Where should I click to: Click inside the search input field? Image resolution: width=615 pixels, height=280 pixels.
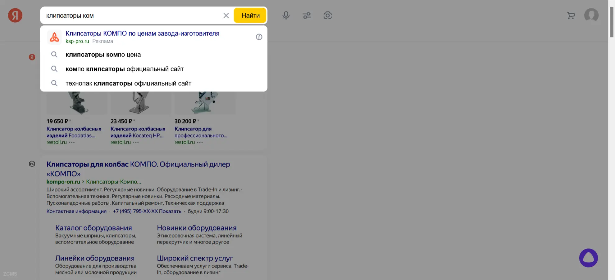click(130, 16)
